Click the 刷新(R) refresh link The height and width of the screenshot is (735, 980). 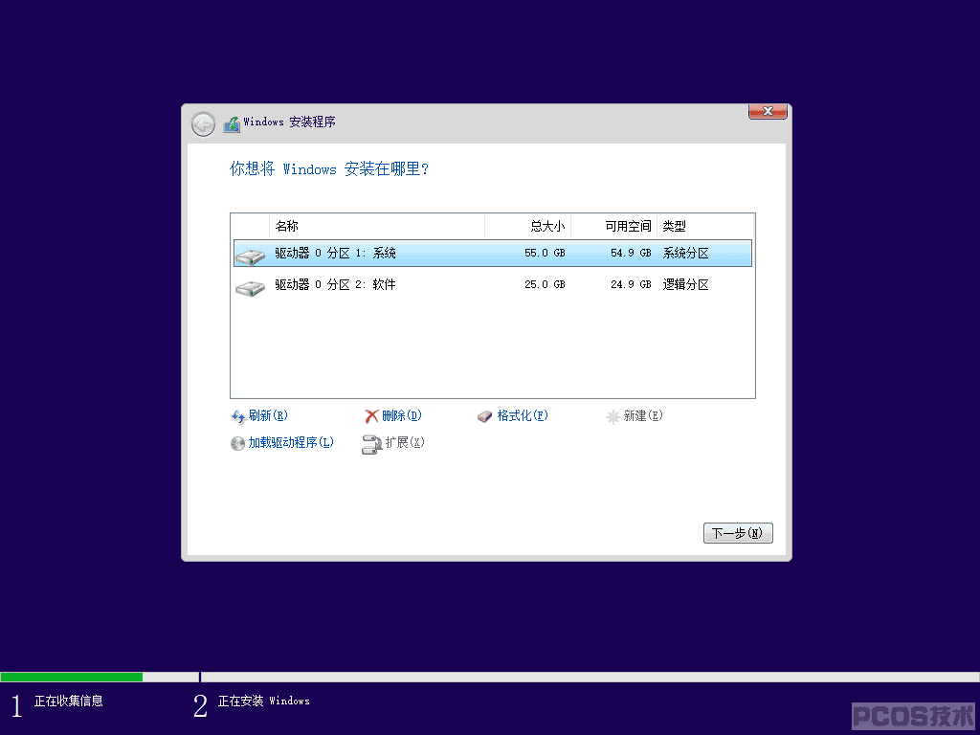tap(268, 415)
